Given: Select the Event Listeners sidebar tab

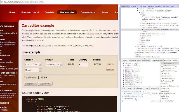Looking at the screenshot, I should coord(156,60).
